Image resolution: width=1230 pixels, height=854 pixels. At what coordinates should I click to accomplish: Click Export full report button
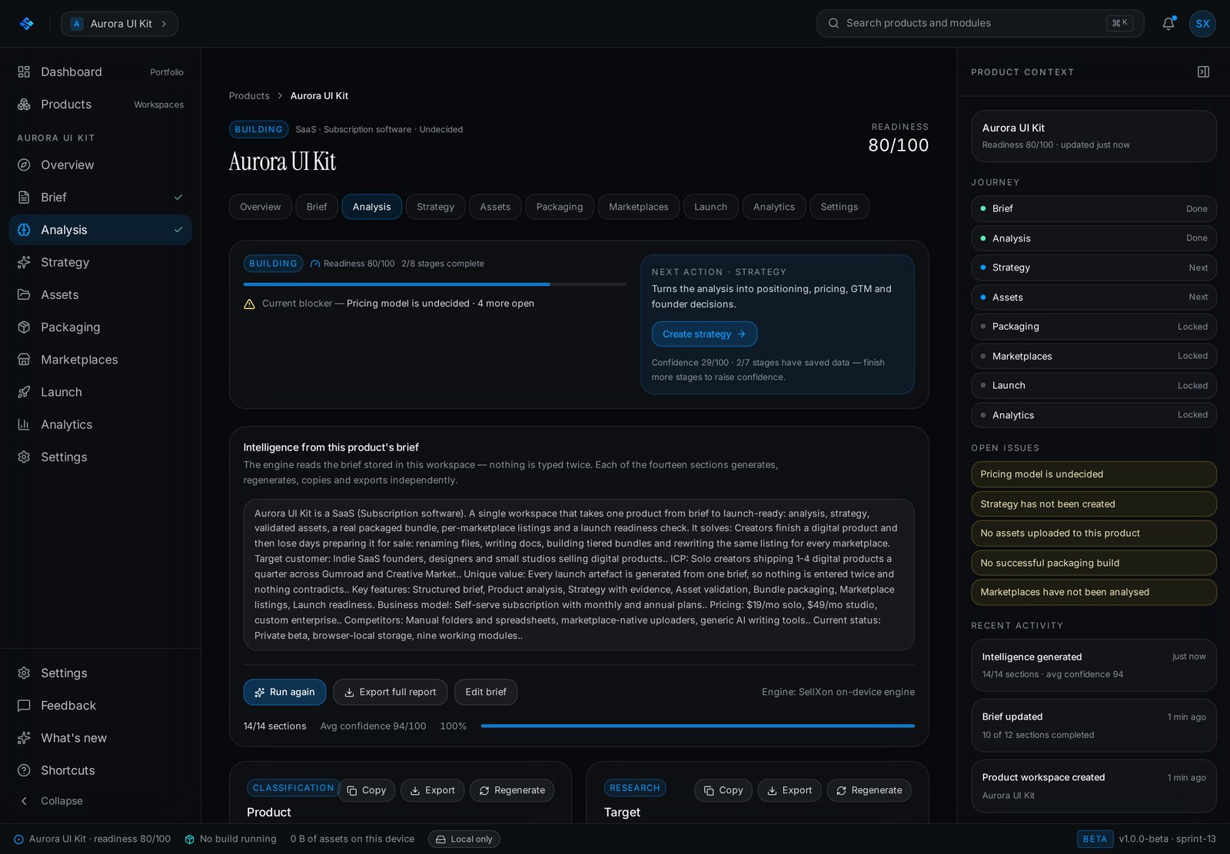(x=390, y=692)
